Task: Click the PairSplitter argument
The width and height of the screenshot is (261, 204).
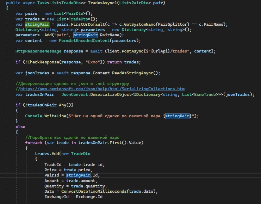Action: pos(172,24)
